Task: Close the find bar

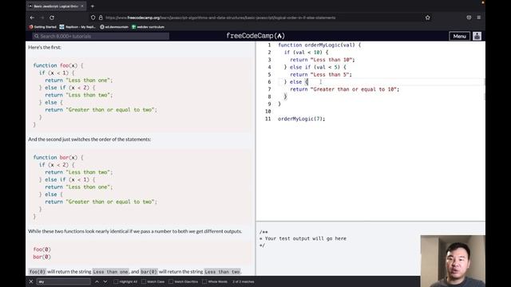Action: click(31, 281)
